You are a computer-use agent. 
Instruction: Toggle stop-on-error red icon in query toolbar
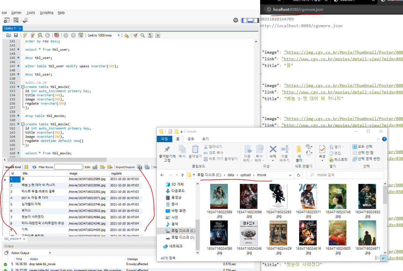coord(57,35)
